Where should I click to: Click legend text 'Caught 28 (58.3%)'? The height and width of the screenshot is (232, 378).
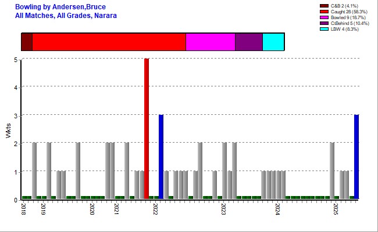pos(349,12)
